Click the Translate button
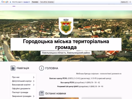This screenshot has height=99, width=132. (x=35, y=2)
